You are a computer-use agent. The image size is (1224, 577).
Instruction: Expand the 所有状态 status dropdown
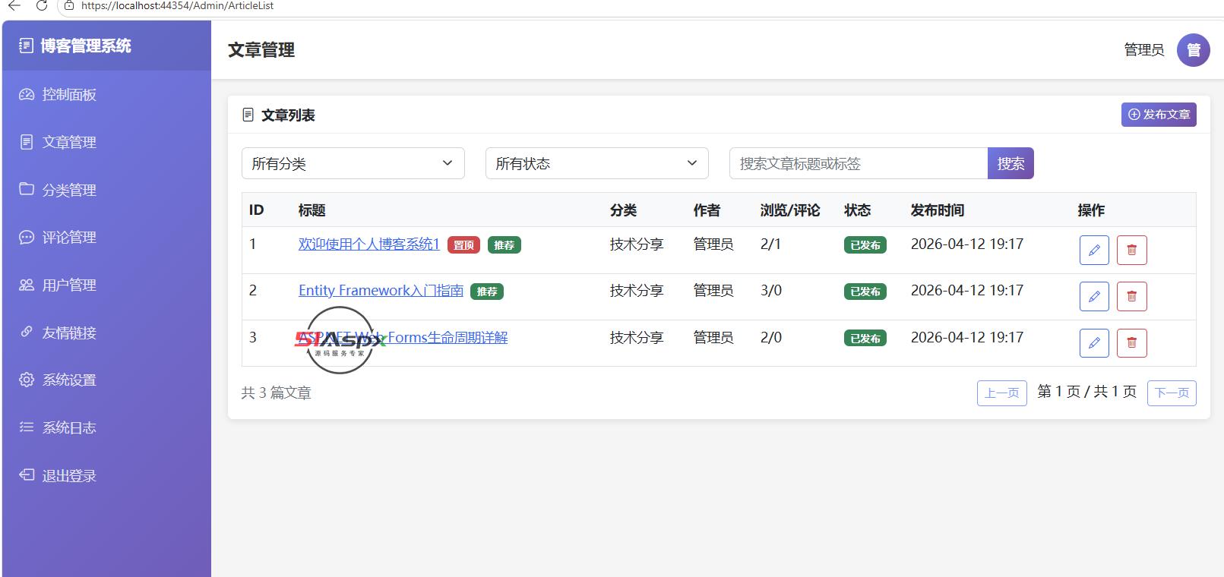point(597,163)
